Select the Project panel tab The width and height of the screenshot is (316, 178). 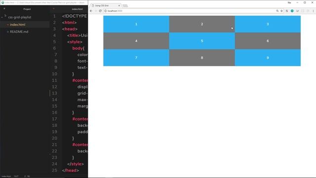coord(27,9)
